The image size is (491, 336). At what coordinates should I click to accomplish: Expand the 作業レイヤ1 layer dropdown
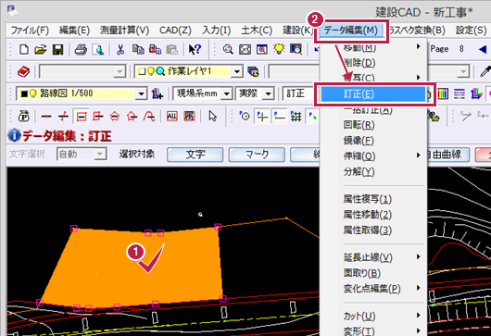tap(237, 71)
